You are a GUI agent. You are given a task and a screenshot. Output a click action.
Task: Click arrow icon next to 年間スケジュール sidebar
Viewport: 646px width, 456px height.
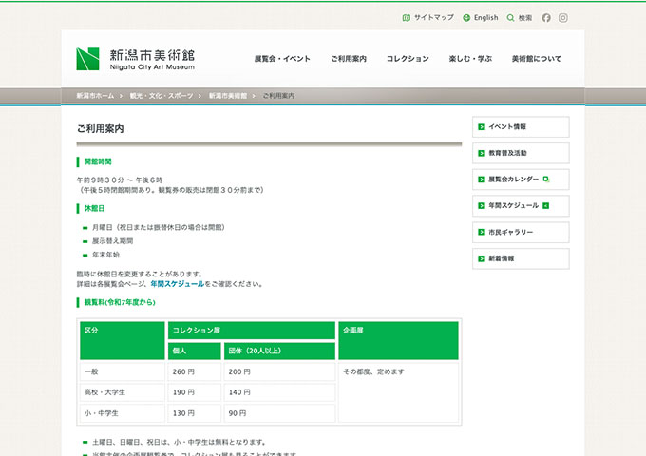482,206
